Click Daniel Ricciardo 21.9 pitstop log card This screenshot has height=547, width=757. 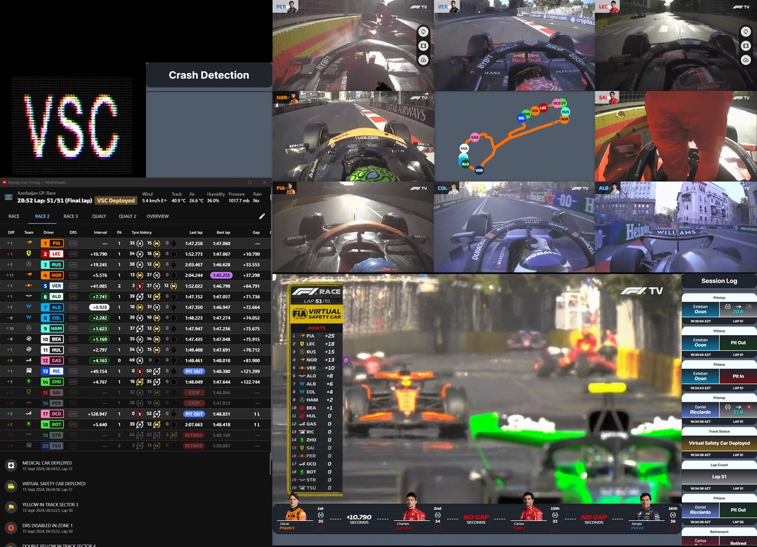[719, 410]
